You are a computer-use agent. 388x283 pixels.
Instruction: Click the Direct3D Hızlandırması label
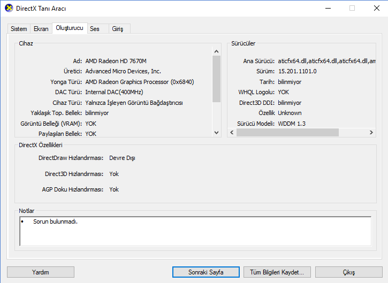coord(74,174)
